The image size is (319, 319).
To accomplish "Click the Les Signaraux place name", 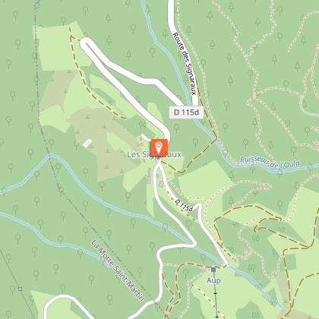I will click(x=154, y=154).
